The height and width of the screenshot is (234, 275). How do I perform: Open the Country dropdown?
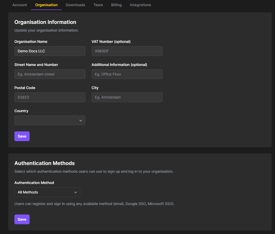pos(50,120)
